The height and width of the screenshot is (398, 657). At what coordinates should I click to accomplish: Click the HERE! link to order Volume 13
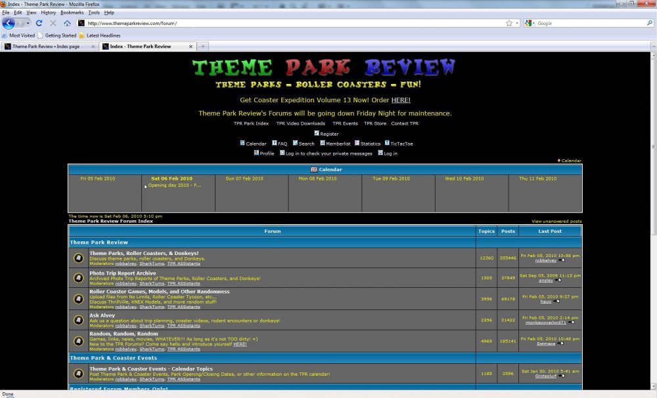coord(401,100)
